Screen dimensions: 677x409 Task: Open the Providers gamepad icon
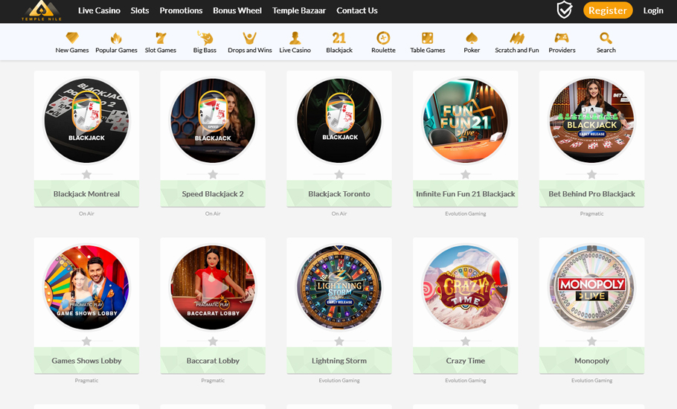562,38
